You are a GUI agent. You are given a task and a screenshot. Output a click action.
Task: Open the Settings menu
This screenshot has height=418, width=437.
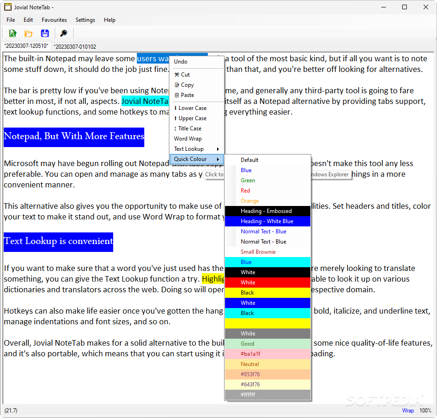click(85, 20)
